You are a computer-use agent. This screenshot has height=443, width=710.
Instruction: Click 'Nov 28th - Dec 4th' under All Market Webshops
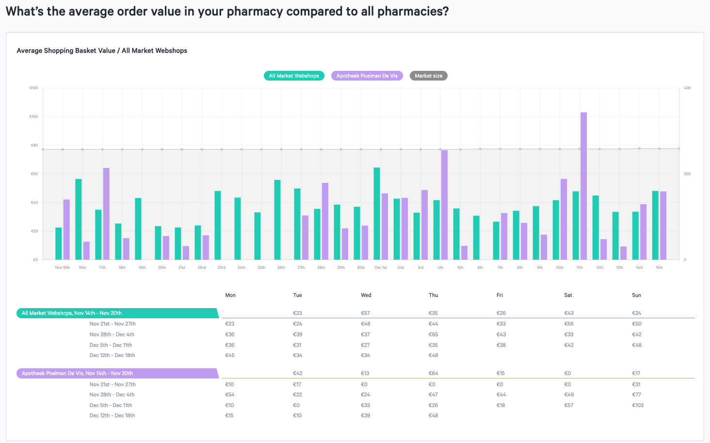pos(112,334)
